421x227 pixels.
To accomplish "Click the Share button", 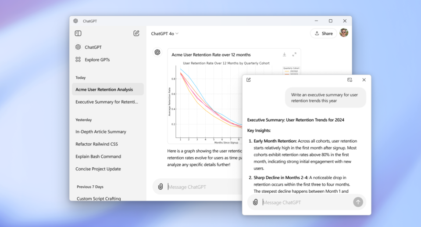I will pyautogui.click(x=324, y=33).
